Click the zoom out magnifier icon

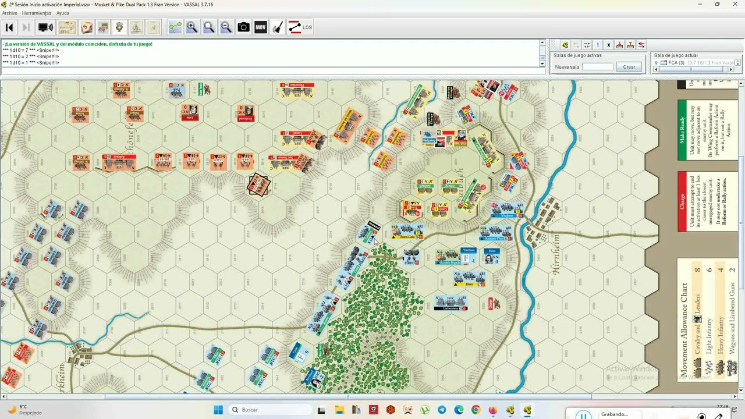[226, 27]
